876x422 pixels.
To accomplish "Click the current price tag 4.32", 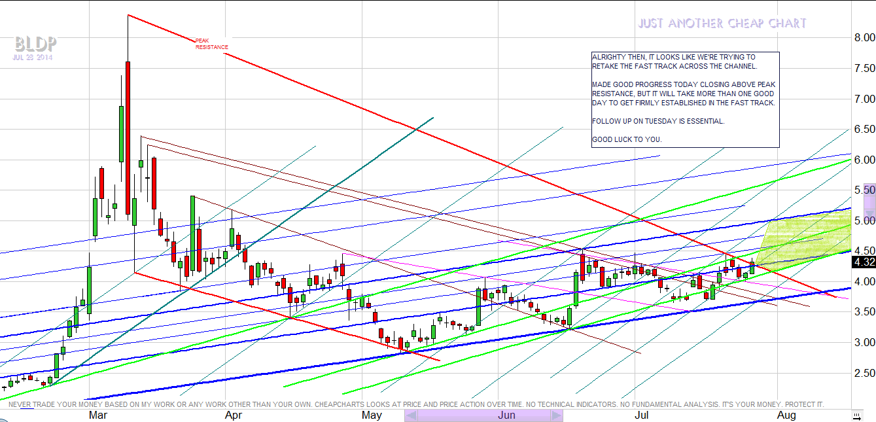I will [863, 262].
